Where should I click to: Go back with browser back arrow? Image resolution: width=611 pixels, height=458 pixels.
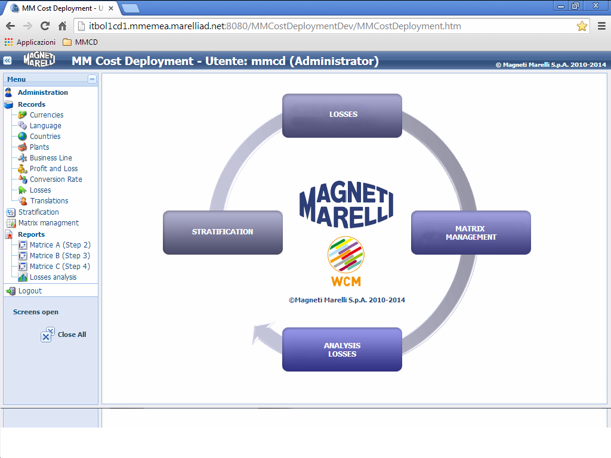click(x=11, y=26)
